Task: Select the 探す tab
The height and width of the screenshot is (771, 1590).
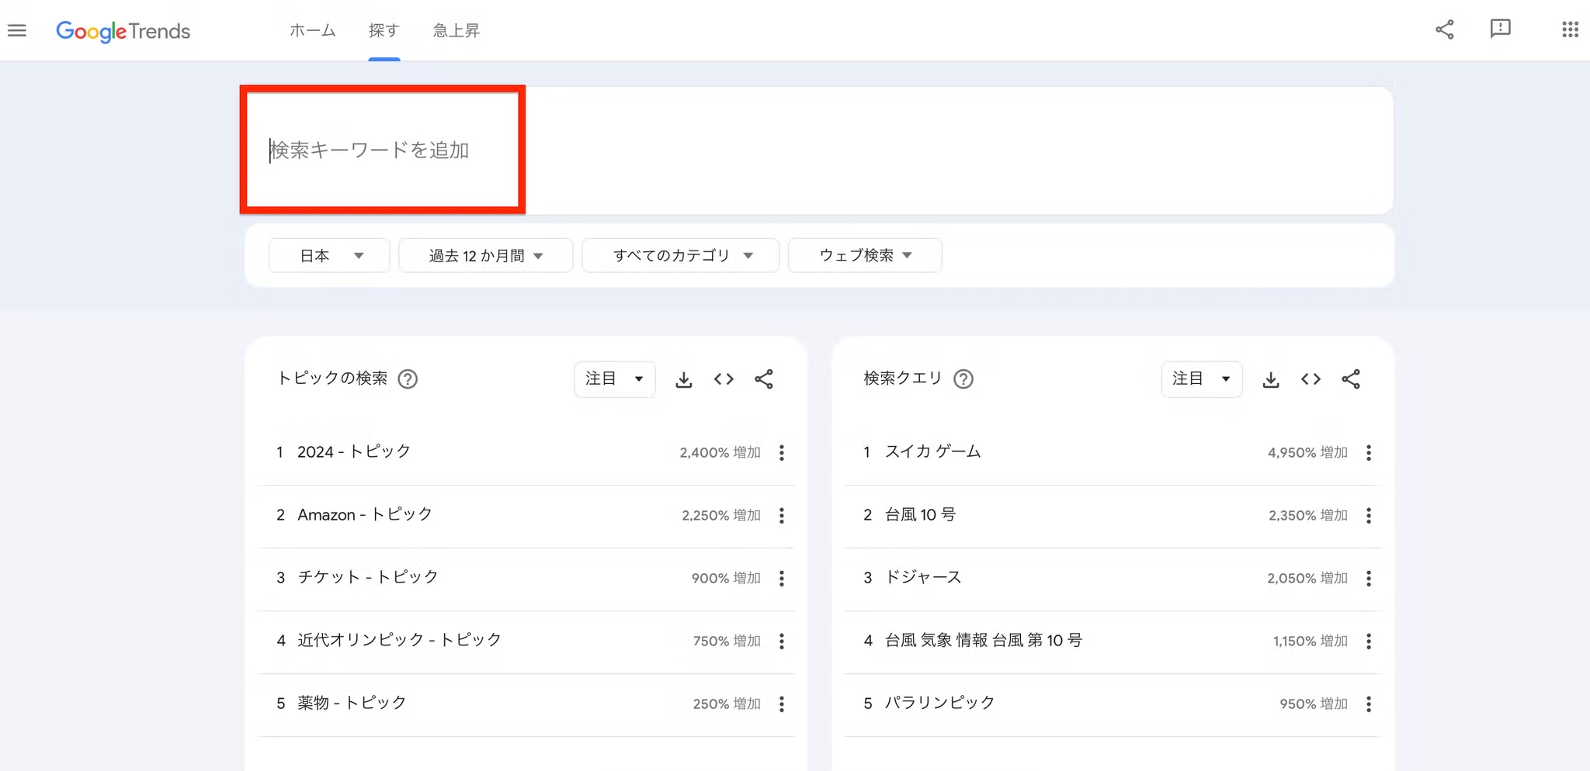Action: (384, 30)
